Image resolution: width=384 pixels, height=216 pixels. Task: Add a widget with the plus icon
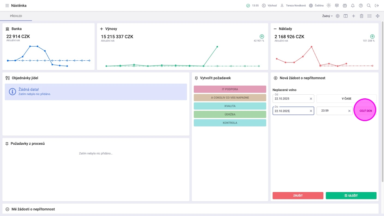tap(353, 16)
